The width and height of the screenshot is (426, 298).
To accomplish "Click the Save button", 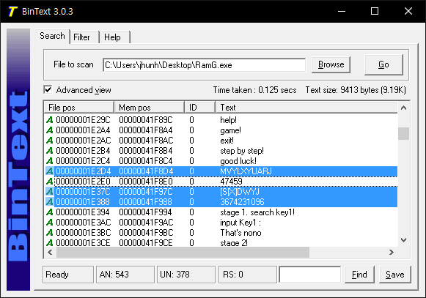I will click(x=395, y=275).
